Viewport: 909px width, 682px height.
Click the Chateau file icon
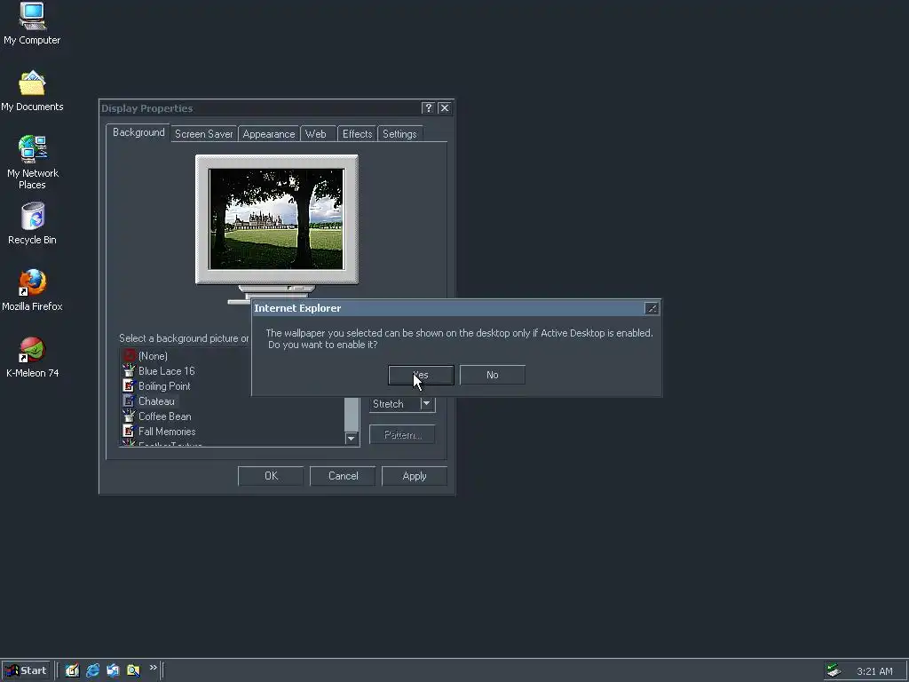[130, 400]
